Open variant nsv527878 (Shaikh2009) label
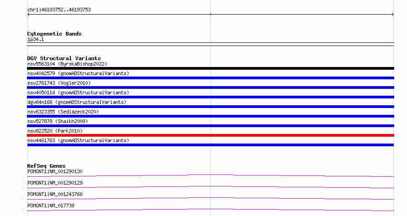The image size is (407, 216). (58, 121)
